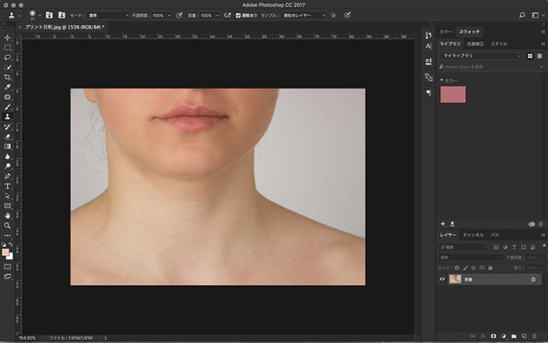Viewport: 548px width, 343px height.
Task: Select the Hand tool
Action: [x=7, y=215]
